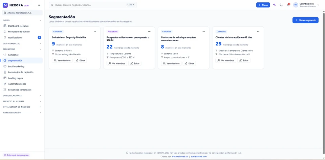Go to Mi espacio de trabajo

22,32
